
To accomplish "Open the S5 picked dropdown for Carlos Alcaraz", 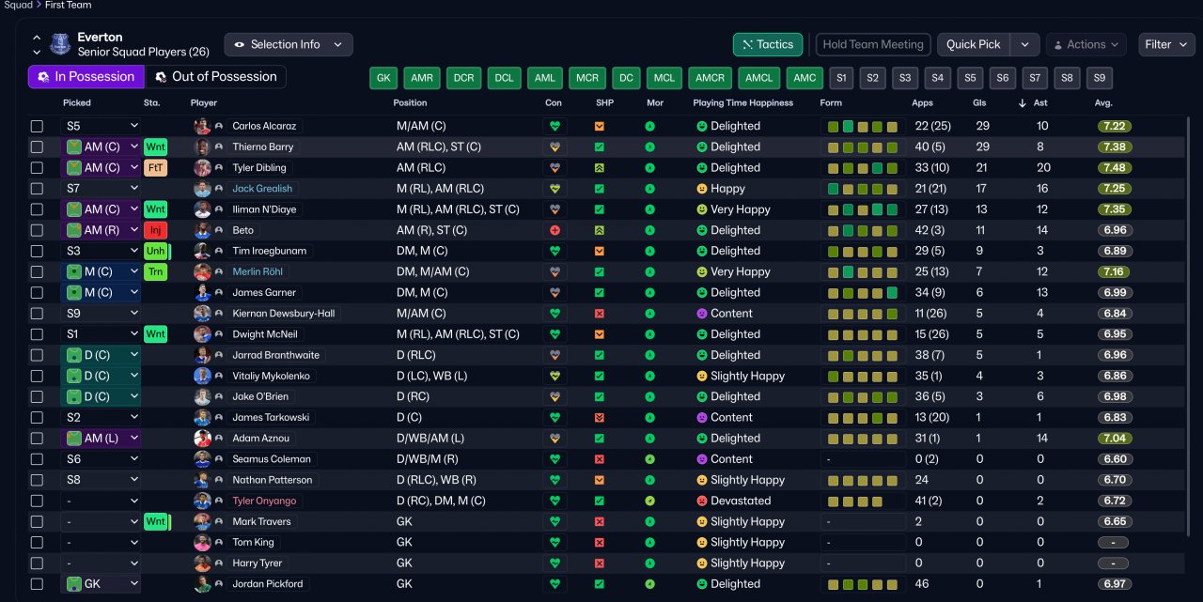I will pyautogui.click(x=101, y=126).
